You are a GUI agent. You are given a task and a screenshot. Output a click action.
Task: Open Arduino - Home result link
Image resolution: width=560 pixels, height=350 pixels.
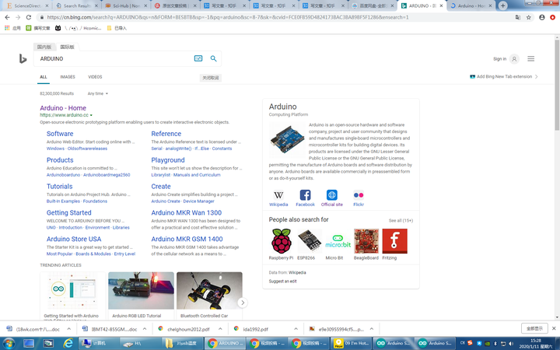[x=63, y=108]
